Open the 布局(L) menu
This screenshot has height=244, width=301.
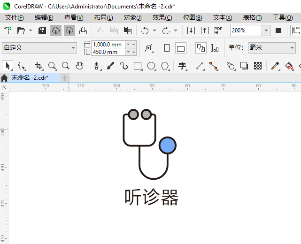coord(103,18)
